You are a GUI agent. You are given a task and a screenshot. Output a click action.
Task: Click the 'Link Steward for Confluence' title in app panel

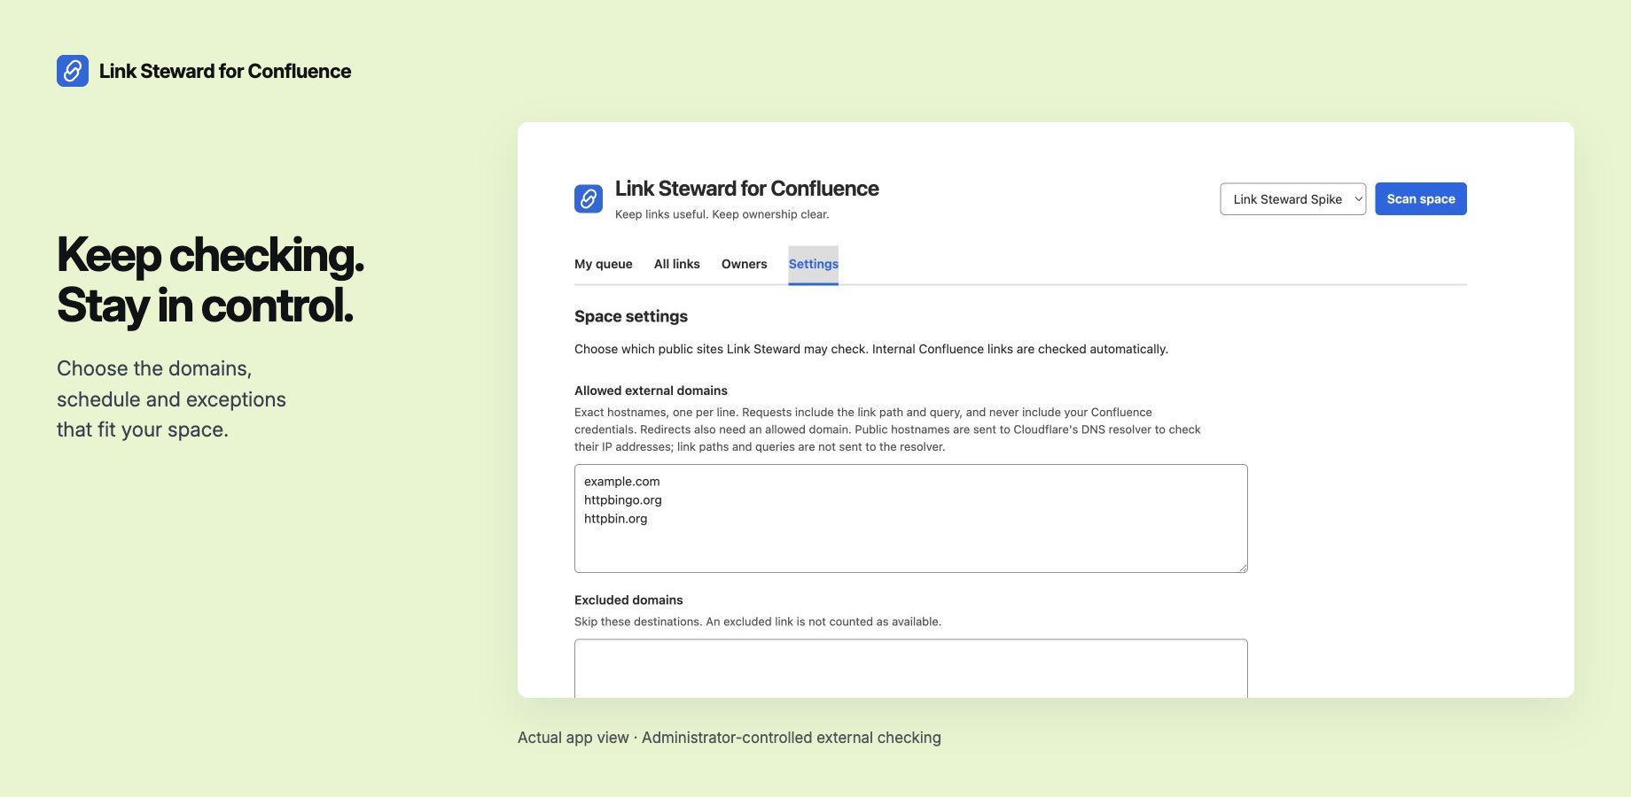point(747,189)
